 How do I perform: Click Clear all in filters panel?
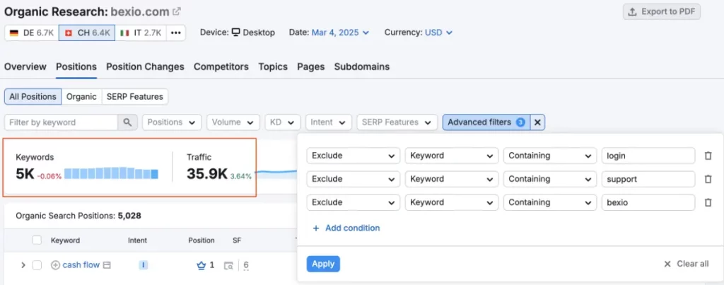(686, 264)
